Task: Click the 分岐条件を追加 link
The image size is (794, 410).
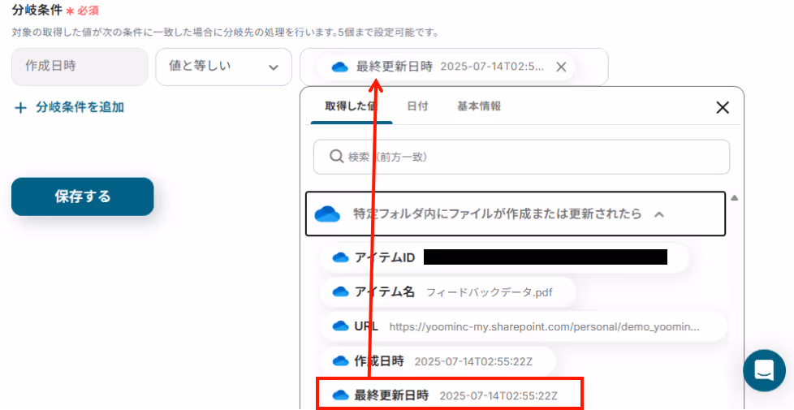Action: (x=80, y=107)
